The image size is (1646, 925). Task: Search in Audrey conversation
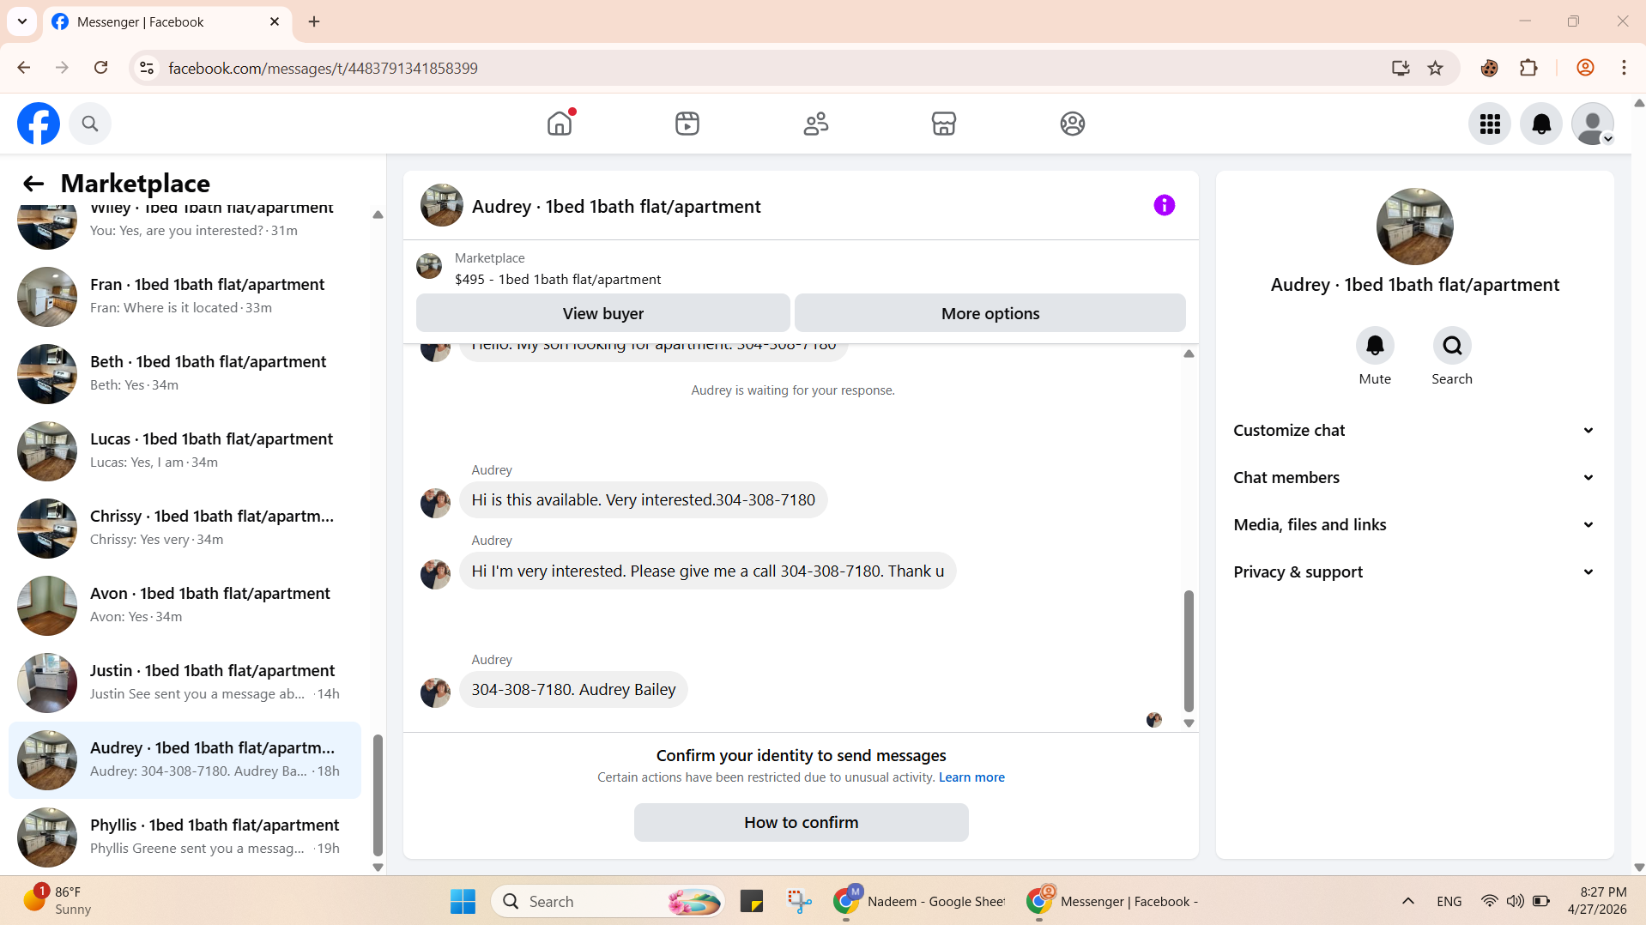1452,346
